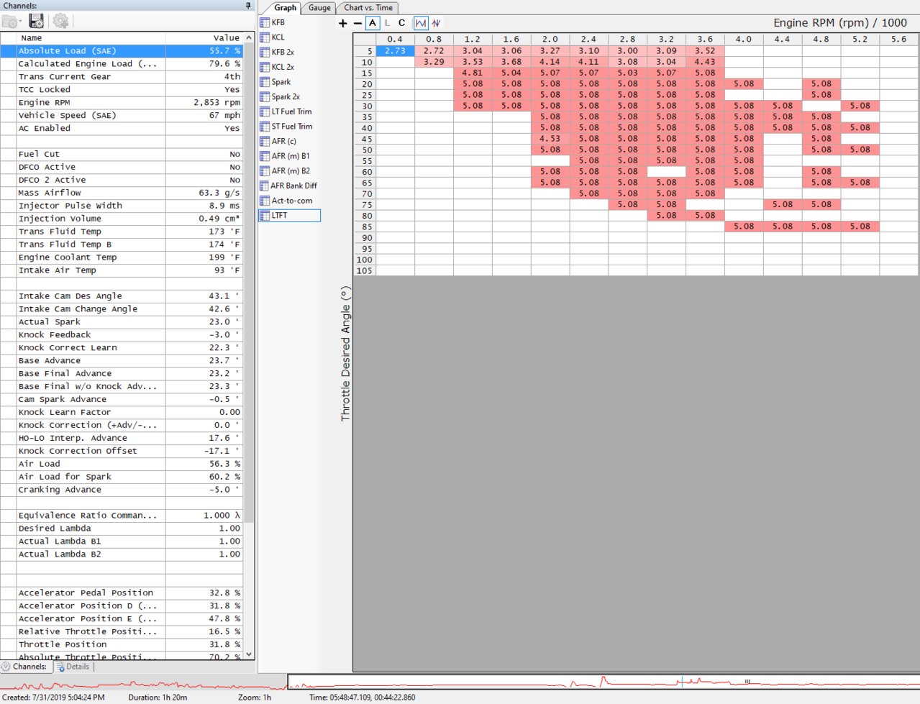Click the channel list scroll-up arrow
Screen dimensions: 920x704
click(x=249, y=37)
